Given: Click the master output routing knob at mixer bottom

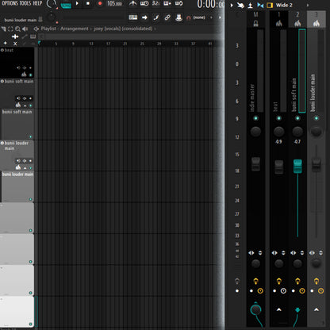Looking at the screenshot, I should point(255,309).
